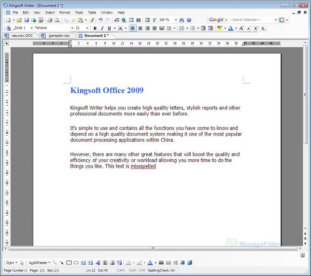Open the Table menu
Screen dimensions: 311x276
[92, 12]
